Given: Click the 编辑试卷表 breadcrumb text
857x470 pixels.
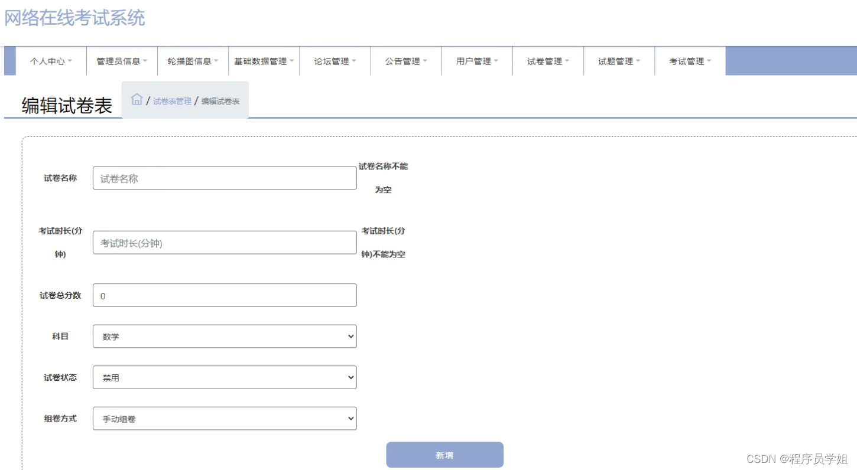Looking at the screenshot, I should (x=220, y=102).
